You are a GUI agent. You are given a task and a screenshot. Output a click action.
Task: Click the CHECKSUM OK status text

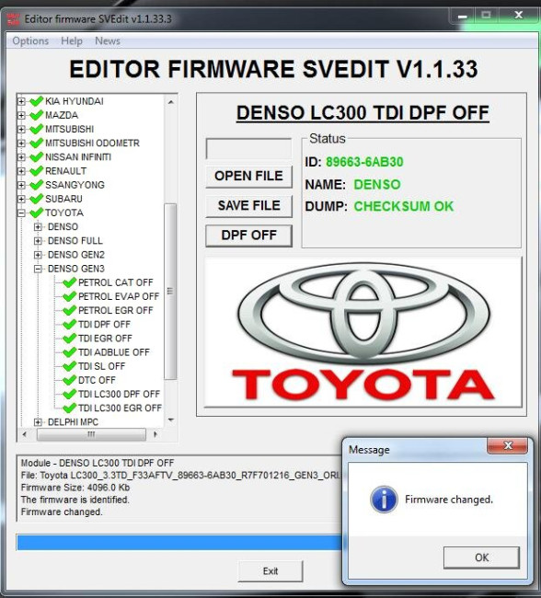404,206
